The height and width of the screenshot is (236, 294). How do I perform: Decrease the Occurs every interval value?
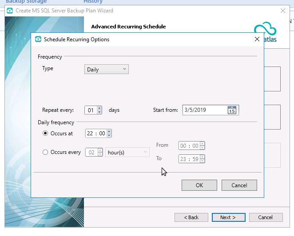[x=100, y=154]
